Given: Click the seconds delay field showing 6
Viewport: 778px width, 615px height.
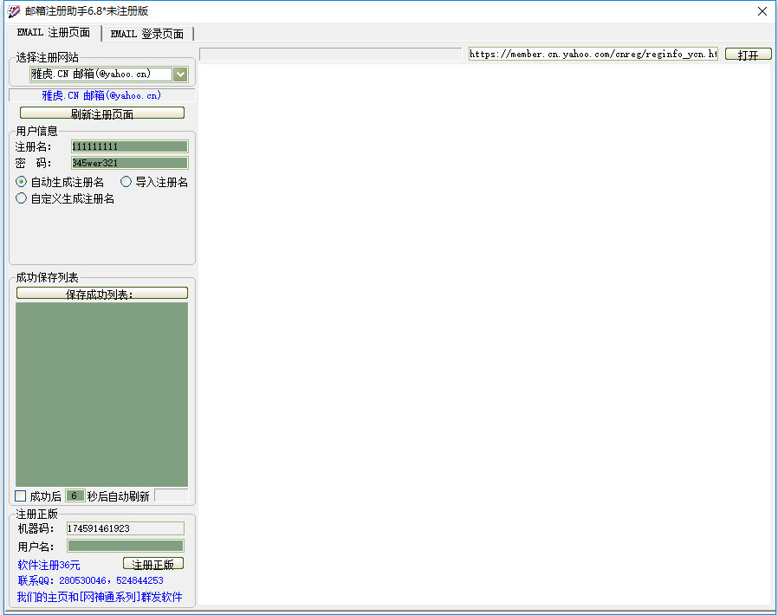Looking at the screenshot, I should pos(75,496).
